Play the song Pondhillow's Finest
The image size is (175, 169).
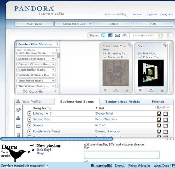click(x=29, y=131)
